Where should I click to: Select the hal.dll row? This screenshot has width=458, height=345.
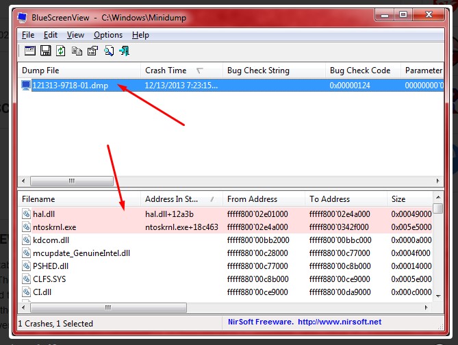(225, 214)
